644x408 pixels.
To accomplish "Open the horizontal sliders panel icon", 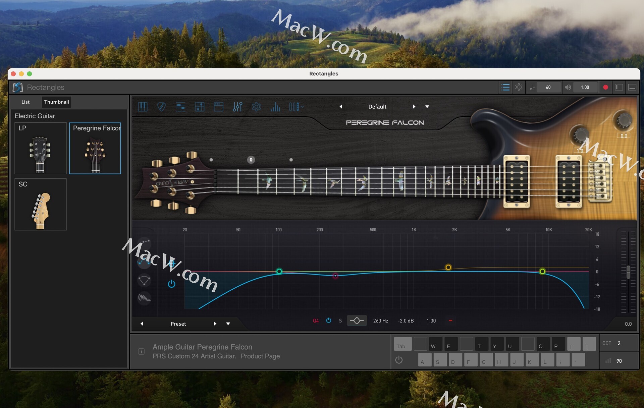I will [180, 107].
